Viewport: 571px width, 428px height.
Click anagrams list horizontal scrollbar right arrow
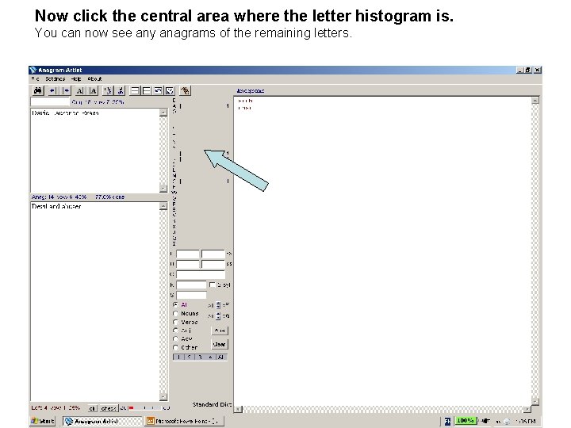click(x=527, y=409)
